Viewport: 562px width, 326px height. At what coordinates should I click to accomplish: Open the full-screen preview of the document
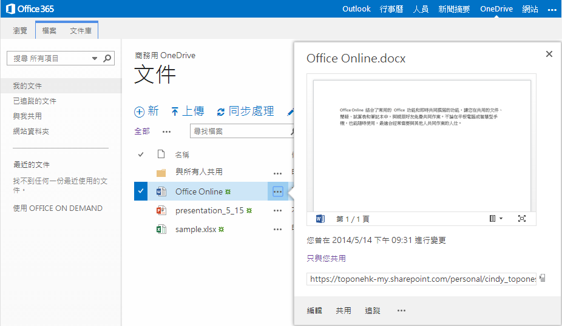click(521, 219)
